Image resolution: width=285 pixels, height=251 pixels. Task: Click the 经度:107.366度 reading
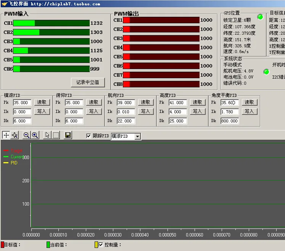pos(239,27)
